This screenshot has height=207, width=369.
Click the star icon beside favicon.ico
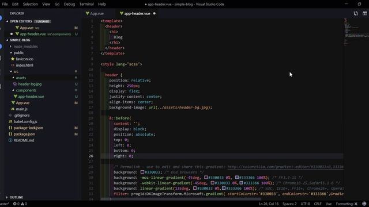13,59
